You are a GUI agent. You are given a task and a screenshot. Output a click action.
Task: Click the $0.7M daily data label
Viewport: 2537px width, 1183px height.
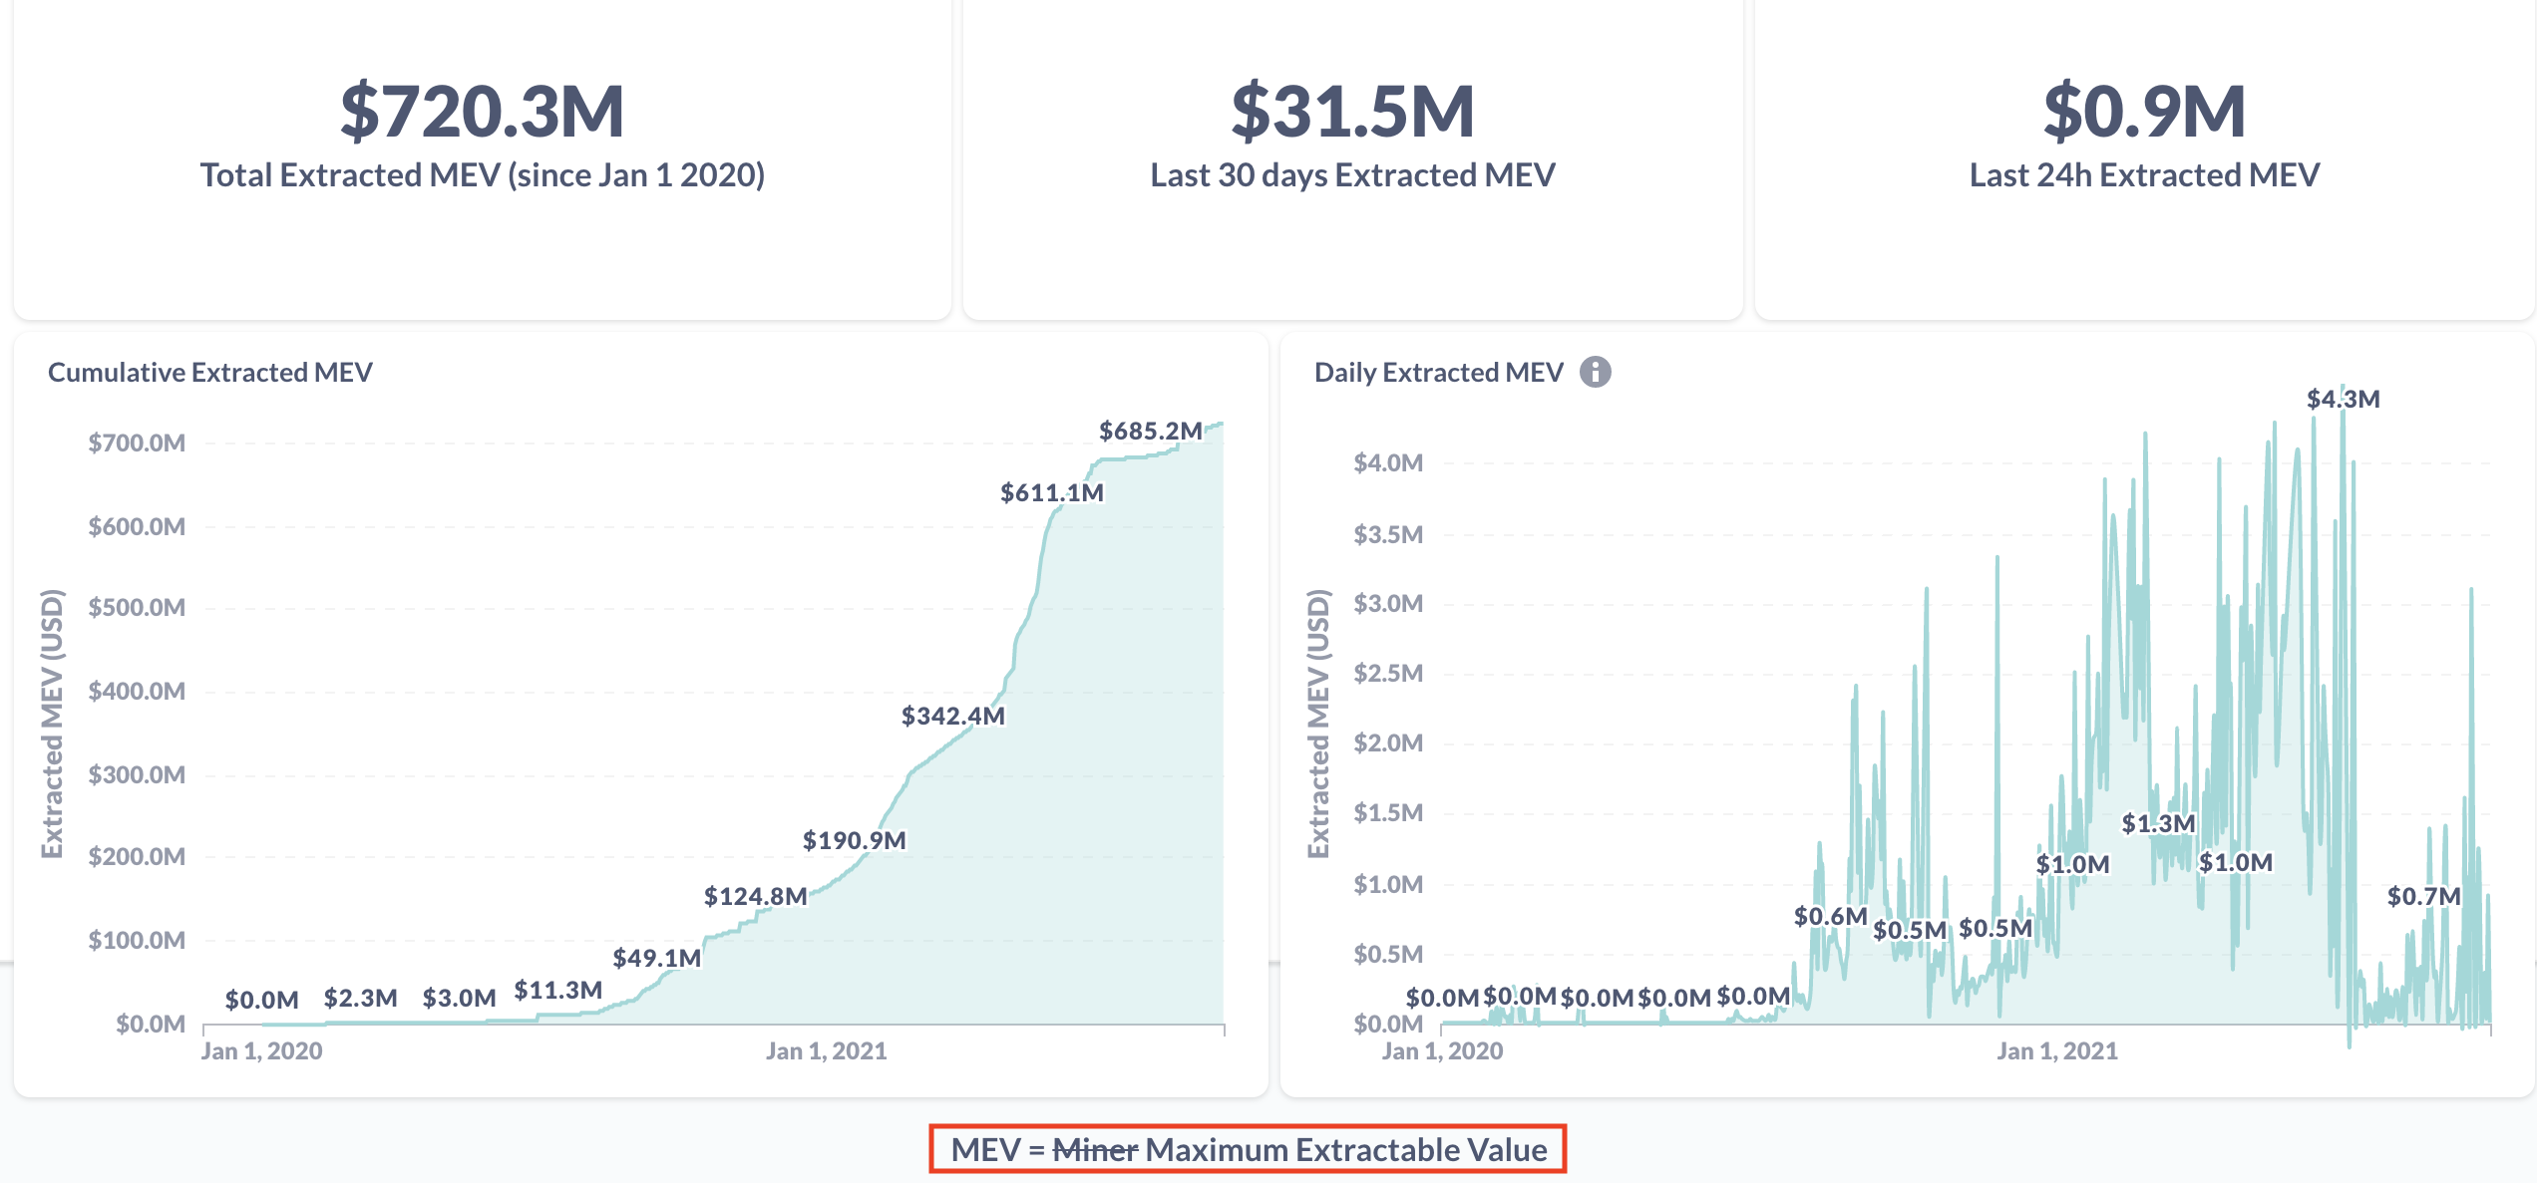pyautogui.click(x=2424, y=896)
